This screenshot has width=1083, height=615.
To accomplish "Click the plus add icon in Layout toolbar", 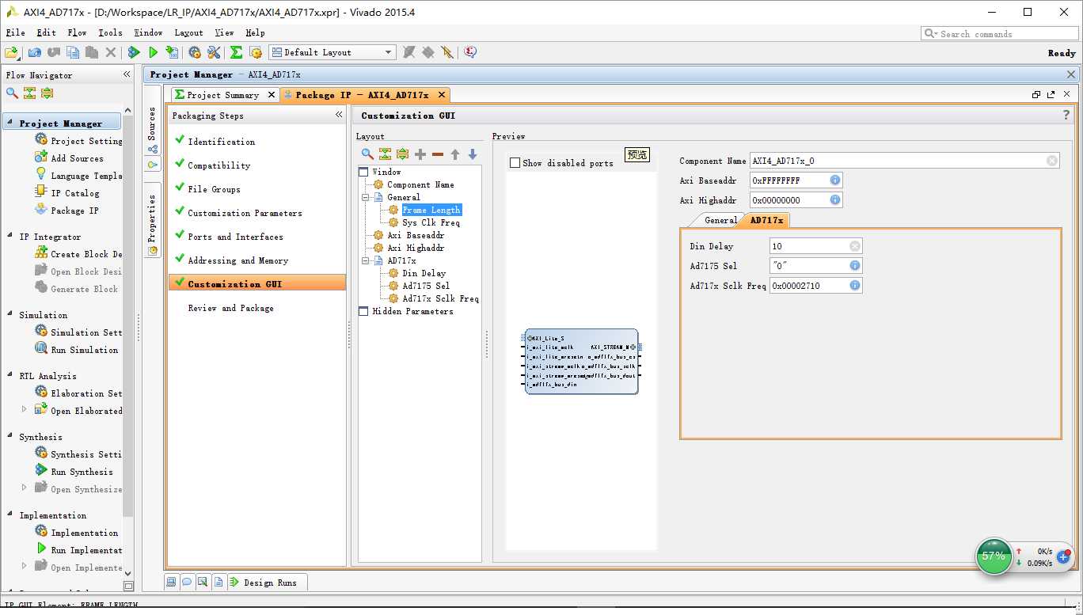I will pos(420,154).
